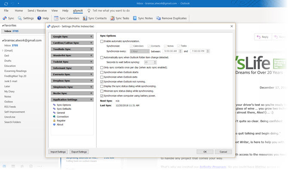
Task: Expand the Wunderlist Sync section
Action: tap(72, 56)
